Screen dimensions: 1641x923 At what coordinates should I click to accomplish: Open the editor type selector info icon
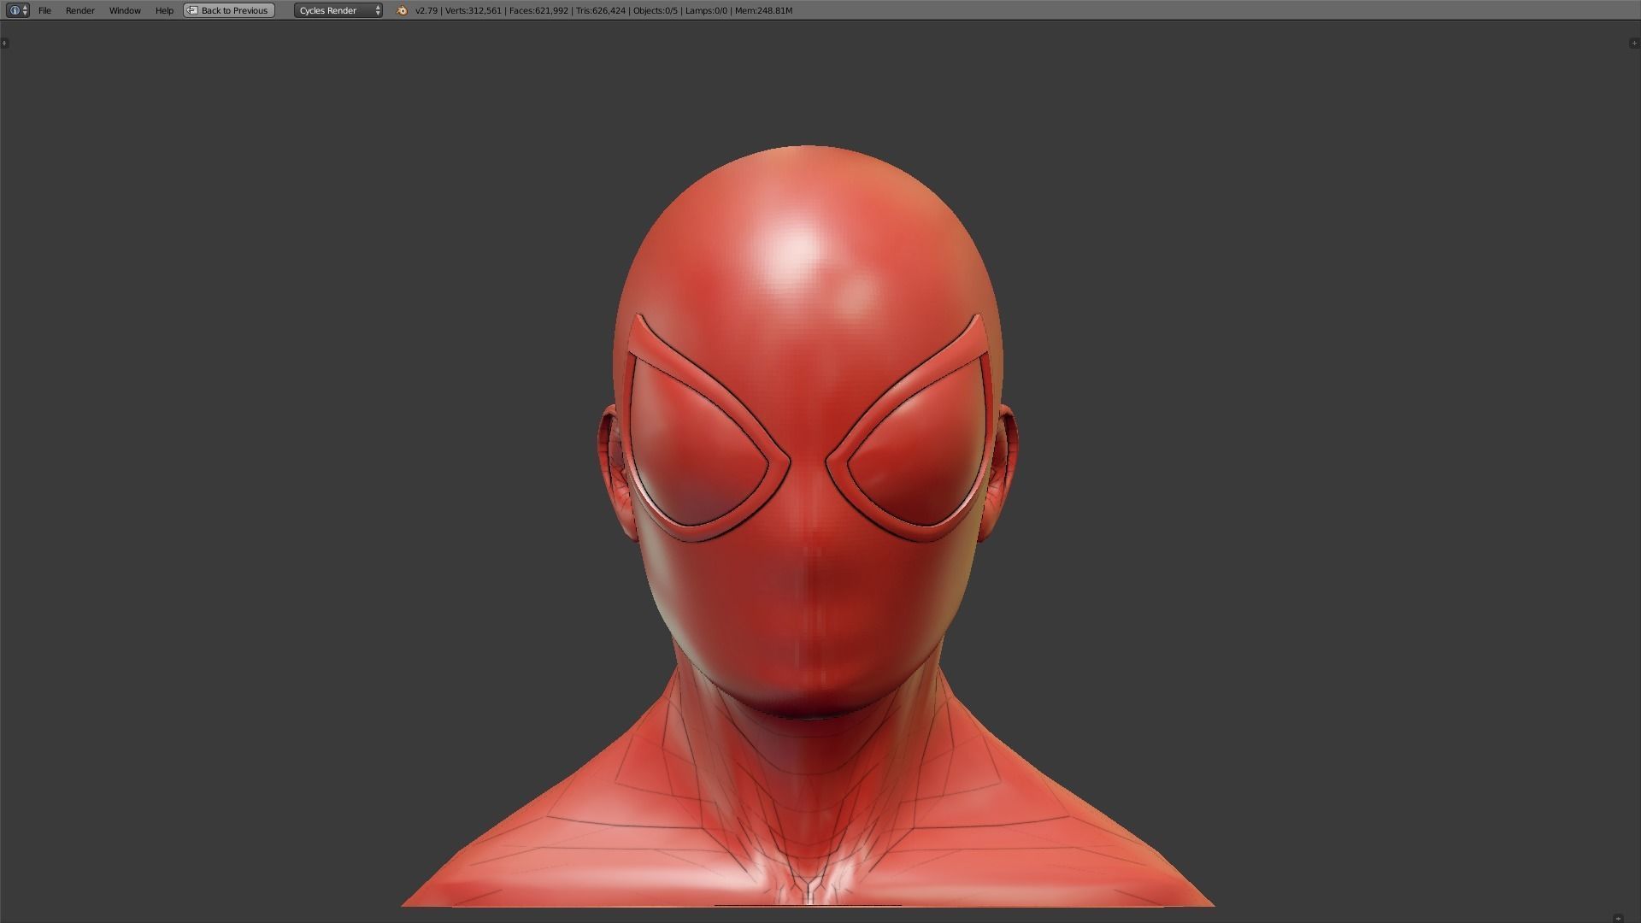click(x=17, y=10)
